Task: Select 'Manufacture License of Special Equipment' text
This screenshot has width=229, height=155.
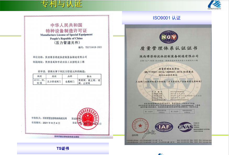Action: coord(66,35)
